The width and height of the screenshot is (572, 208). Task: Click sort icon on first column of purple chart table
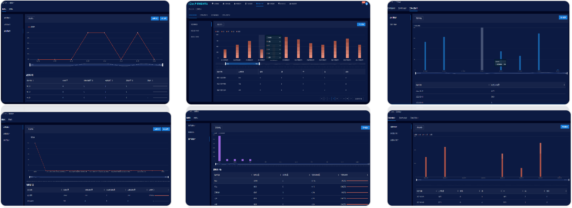[251, 175]
